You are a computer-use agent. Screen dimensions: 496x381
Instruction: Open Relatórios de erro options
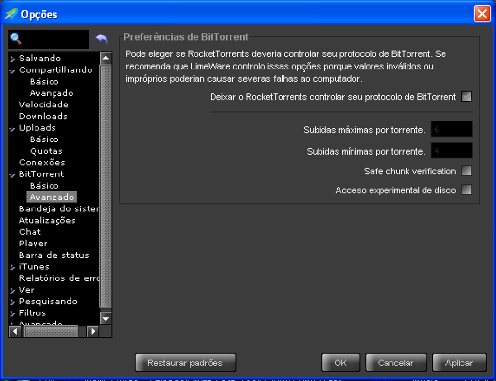pos(59,278)
